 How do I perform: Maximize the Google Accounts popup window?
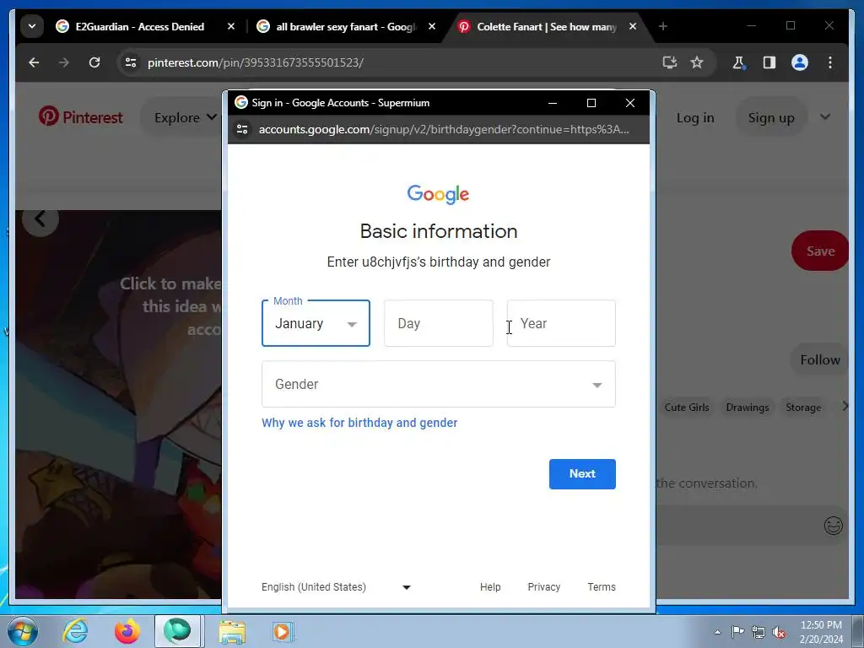click(x=591, y=103)
